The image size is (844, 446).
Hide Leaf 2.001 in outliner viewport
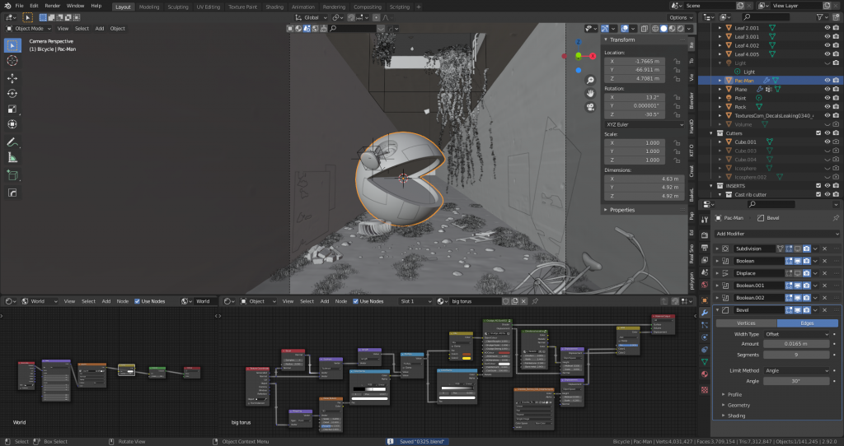pyautogui.click(x=828, y=28)
